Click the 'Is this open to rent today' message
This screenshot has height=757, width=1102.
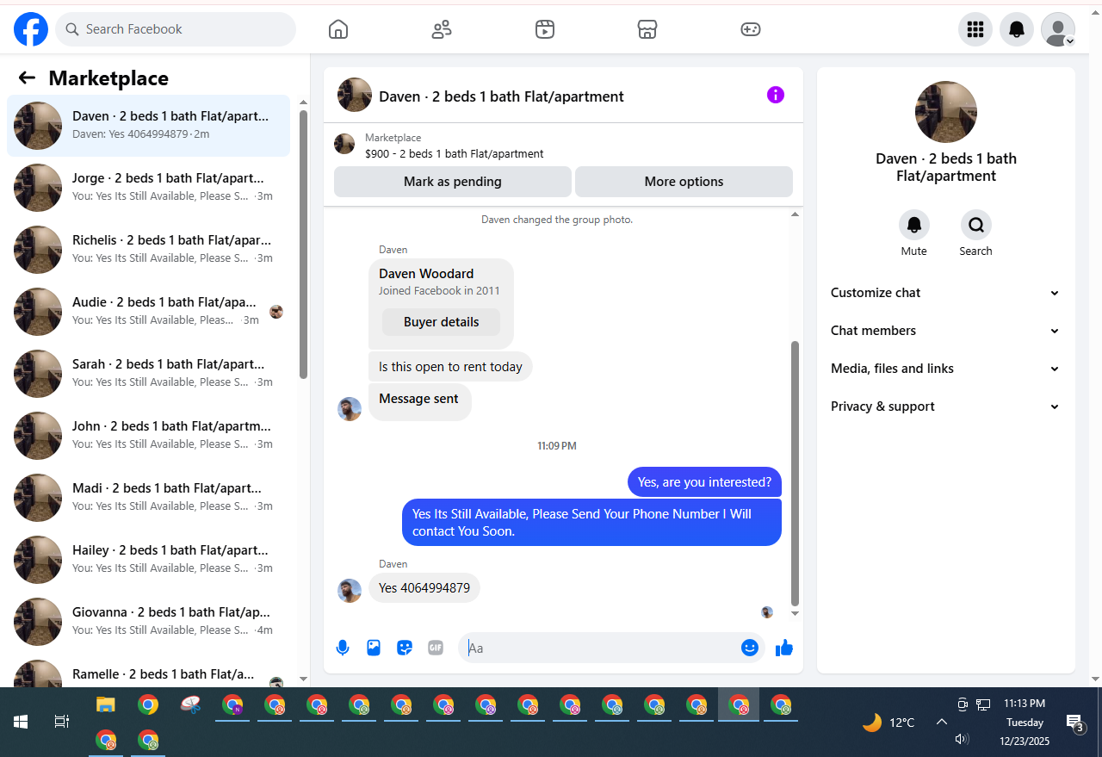(450, 367)
